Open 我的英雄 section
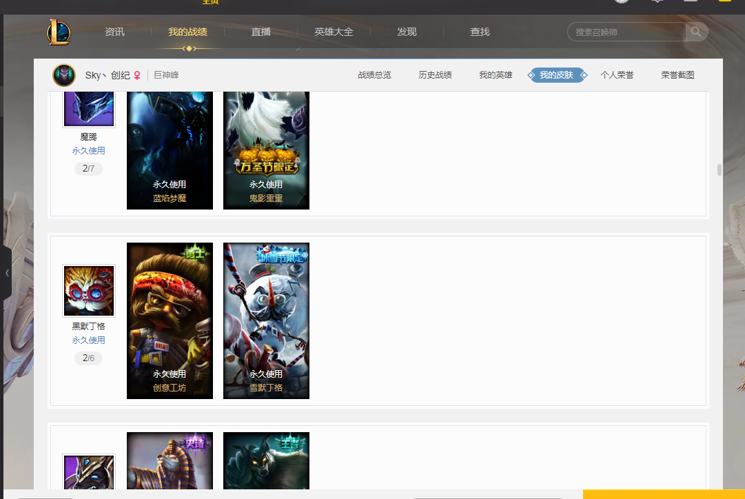This screenshot has width=745, height=499. [x=496, y=75]
